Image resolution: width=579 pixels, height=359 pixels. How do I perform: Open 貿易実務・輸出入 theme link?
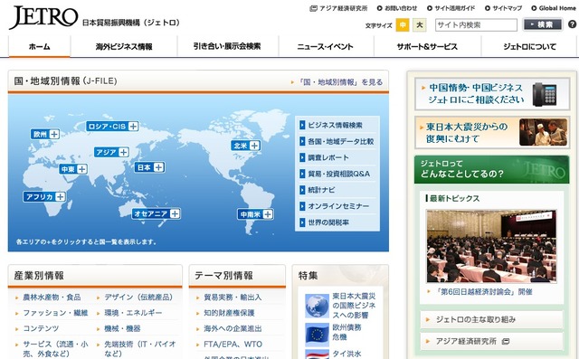point(233,298)
